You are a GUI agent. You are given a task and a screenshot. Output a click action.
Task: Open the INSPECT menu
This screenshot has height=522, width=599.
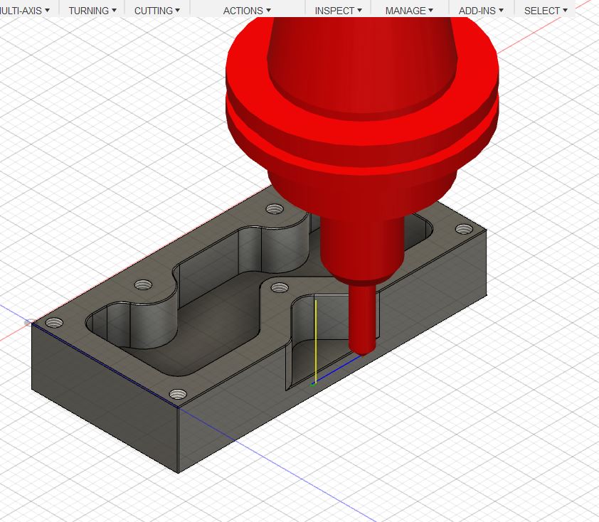tap(338, 11)
